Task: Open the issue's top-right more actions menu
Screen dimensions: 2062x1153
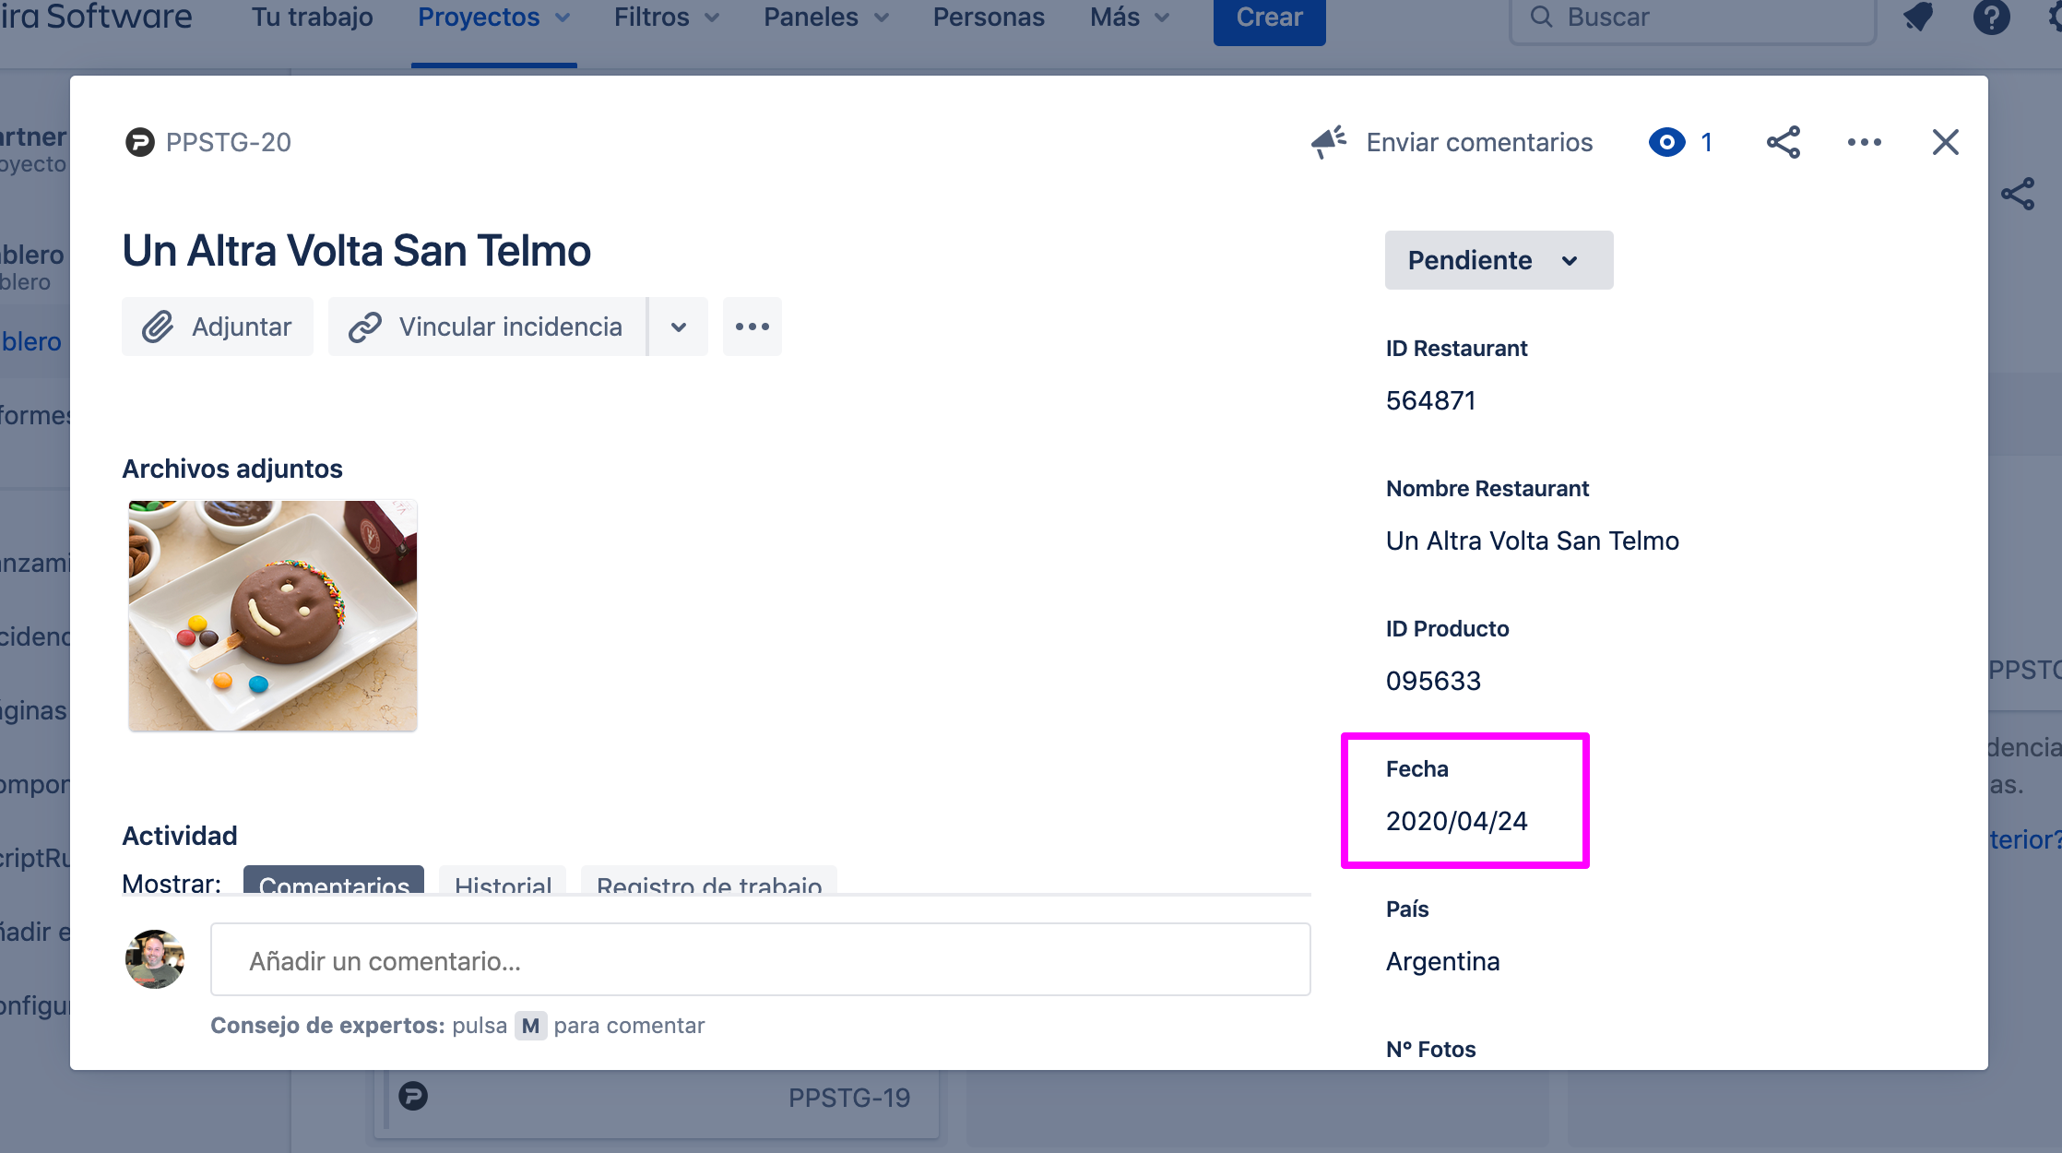Action: pyautogui.click(x=1864, y=142)
